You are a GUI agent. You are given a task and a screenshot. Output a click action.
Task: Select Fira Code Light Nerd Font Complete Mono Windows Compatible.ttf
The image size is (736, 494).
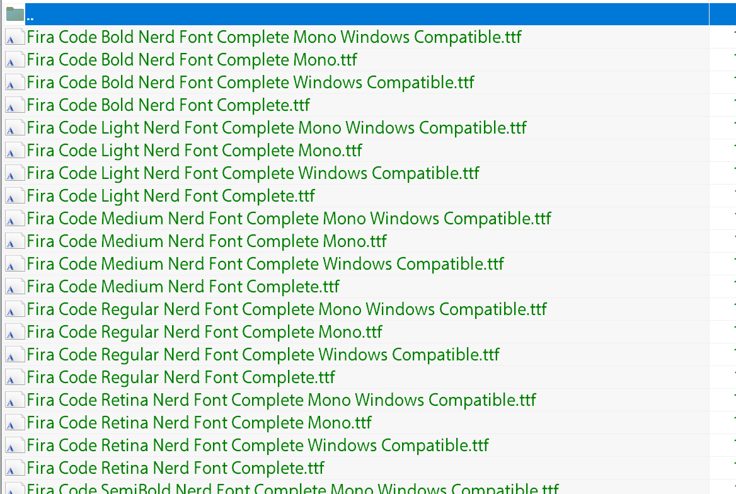tap(277, 128)
